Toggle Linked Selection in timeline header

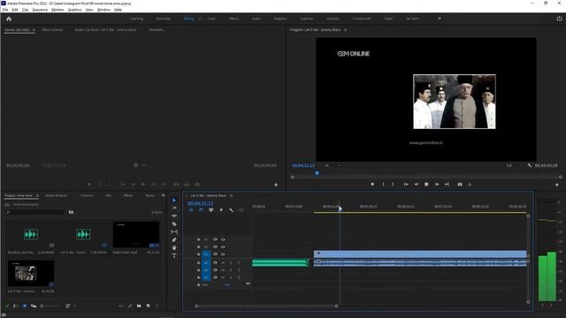click(x=210, y=210)
